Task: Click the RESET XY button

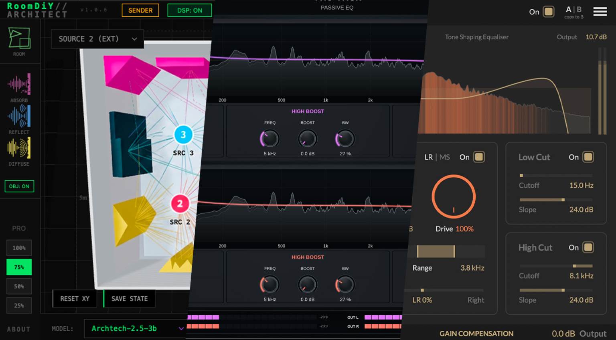Action: [75, 299]
